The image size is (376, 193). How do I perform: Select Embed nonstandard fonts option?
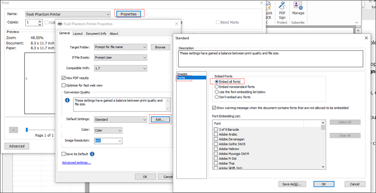217,87
